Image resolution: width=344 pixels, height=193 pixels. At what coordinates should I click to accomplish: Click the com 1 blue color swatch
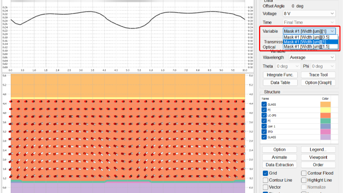point(325,127)
